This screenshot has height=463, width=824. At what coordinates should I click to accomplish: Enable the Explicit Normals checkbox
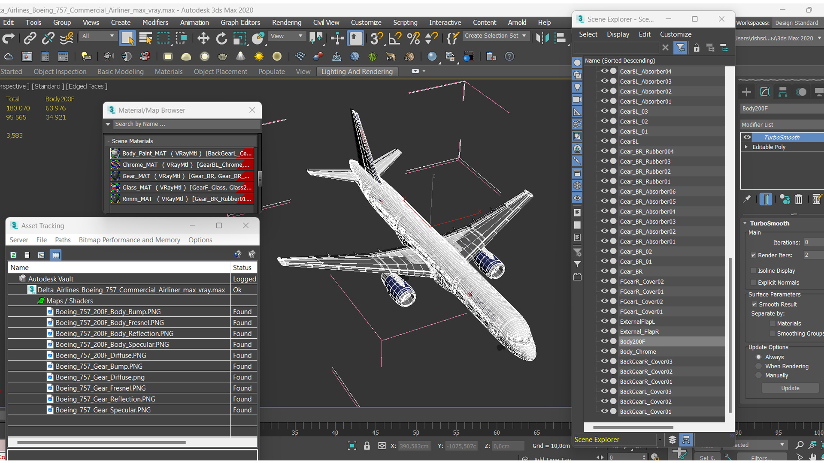pyautogui.click(x=754, y=282)
